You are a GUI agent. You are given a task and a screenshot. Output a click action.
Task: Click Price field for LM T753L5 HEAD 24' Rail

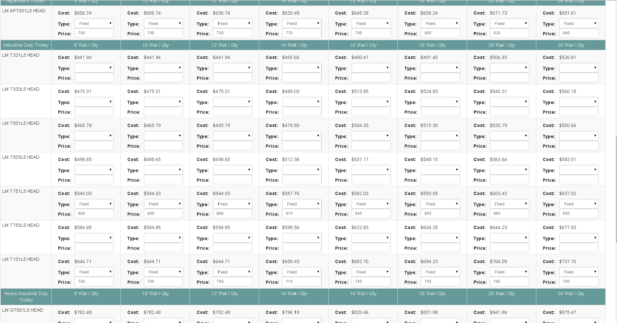(x=579, y=248)
